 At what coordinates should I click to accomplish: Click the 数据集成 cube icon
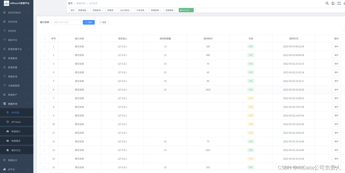coord(4,58)
